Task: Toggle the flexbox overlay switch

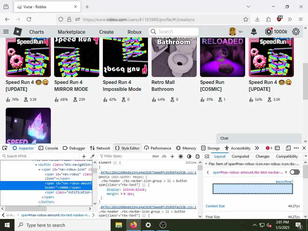Action: coord(295,172)
